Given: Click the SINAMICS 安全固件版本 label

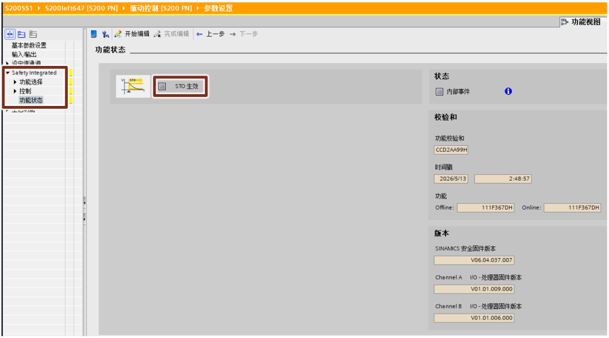Looking at the screenshot, I should click(465, 248).
